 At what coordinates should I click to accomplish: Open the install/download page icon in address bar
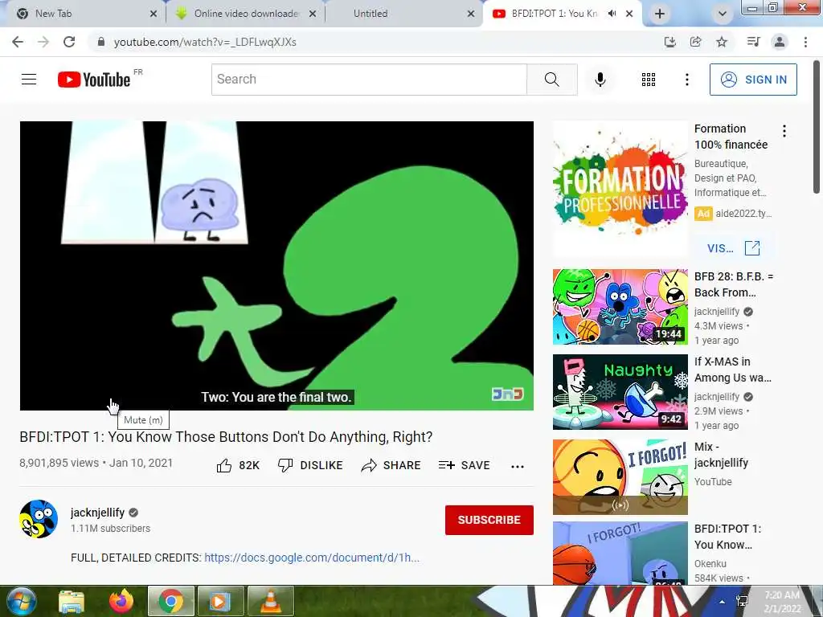click(x=669, y=42)
